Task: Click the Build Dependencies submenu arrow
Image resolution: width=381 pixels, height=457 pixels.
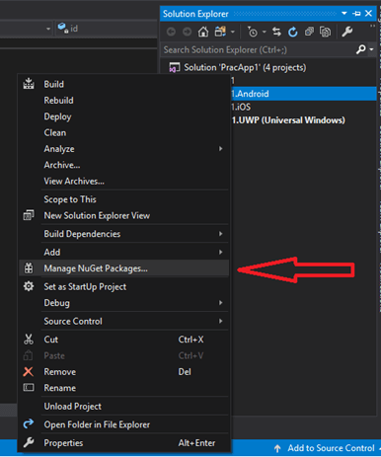Action: (221, 234)
